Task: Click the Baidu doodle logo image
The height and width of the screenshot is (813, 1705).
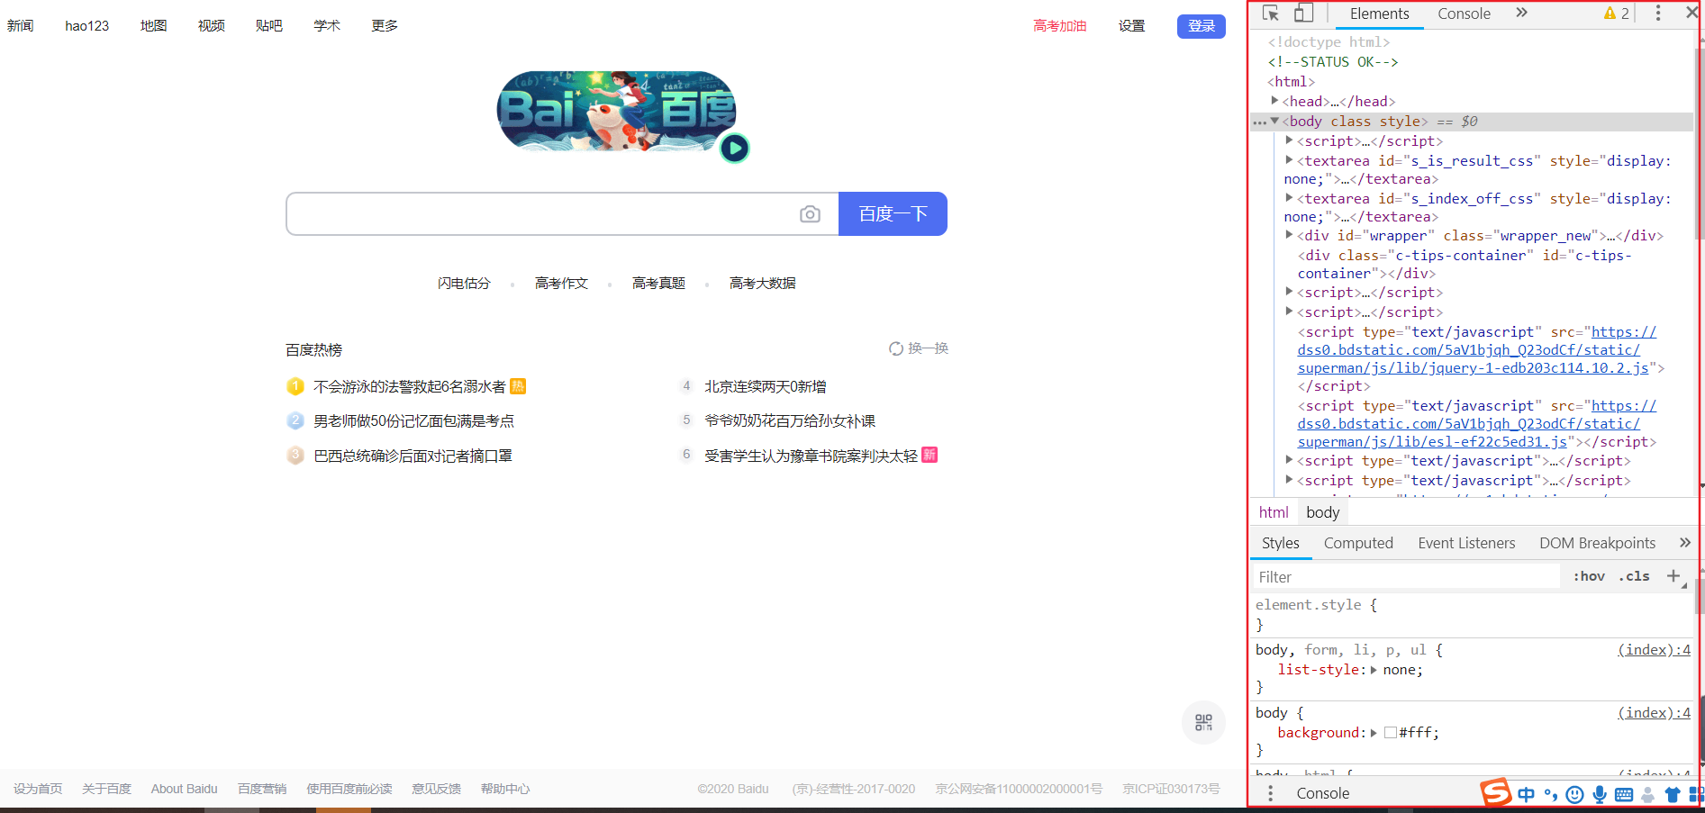Action: [x=617, y=111]
